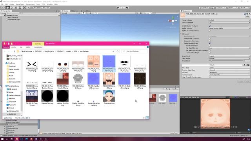Screen dimensions: 251x141
Task: Click the Explorer search box
Action: 135,51
